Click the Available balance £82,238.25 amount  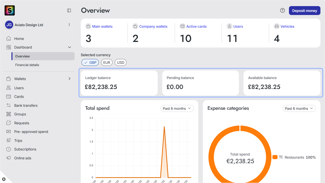(264, 87)
